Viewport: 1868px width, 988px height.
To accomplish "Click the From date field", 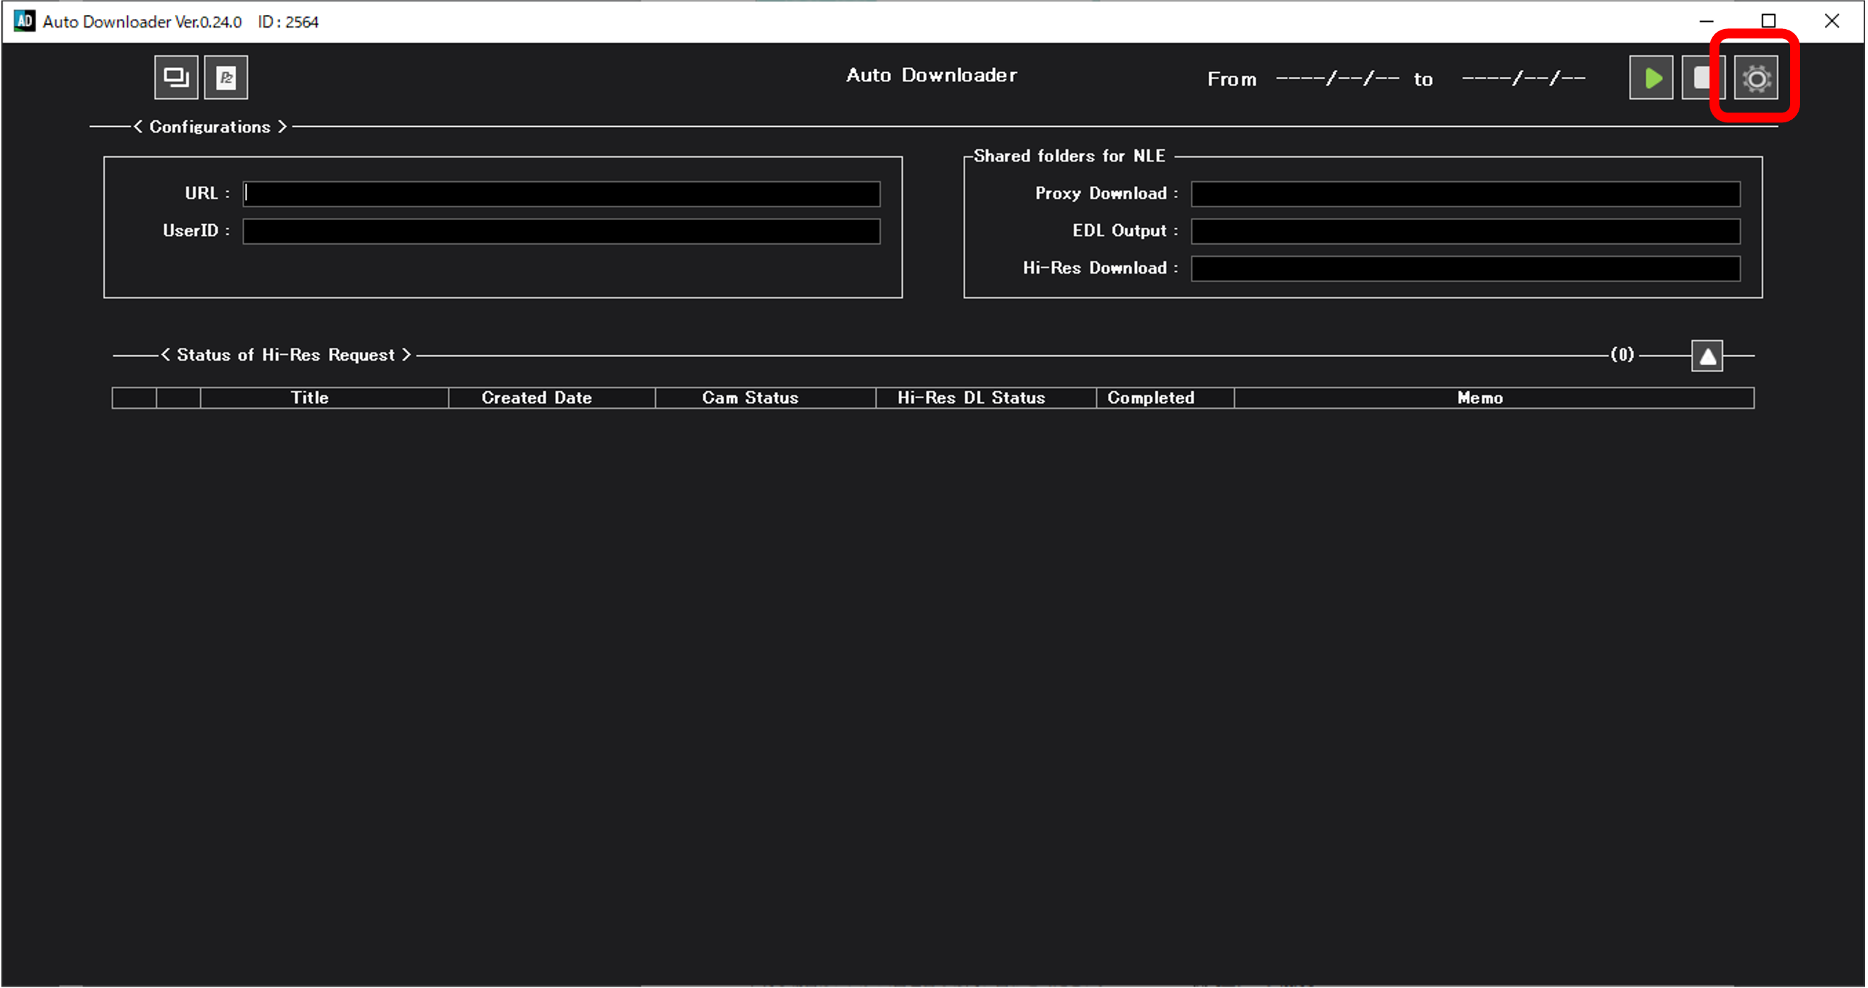I will pos(1337,79).
